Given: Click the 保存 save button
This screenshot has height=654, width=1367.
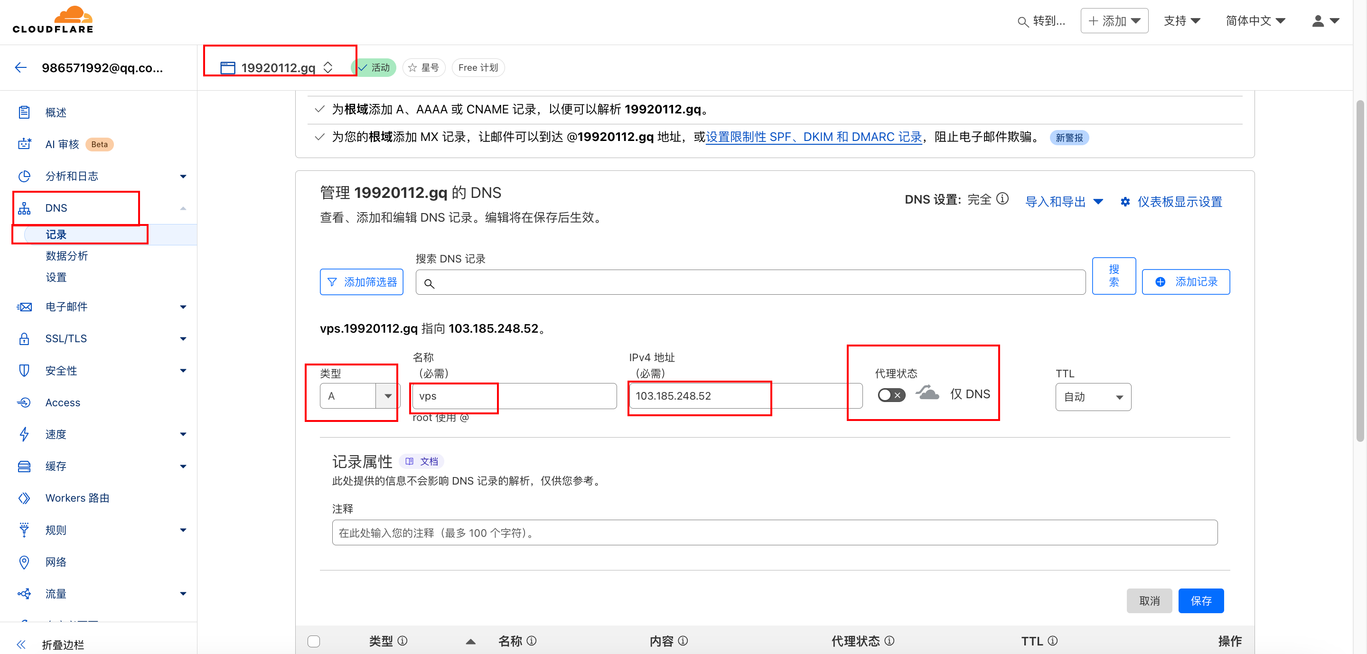Looking at the screenshot, I should 1201,600.
